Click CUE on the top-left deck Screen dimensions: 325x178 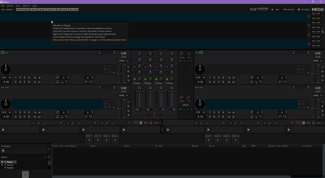click(x=4, y=77)
